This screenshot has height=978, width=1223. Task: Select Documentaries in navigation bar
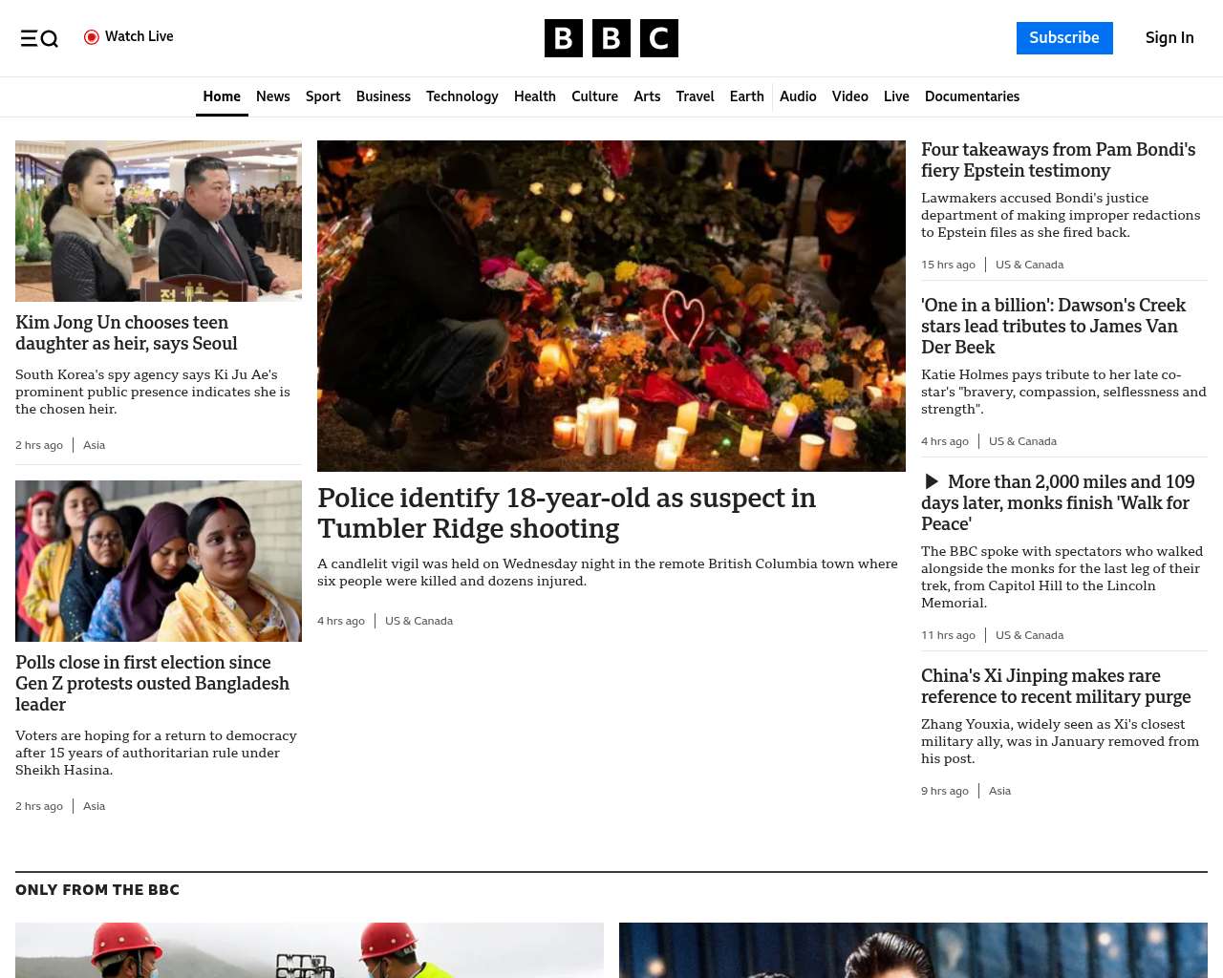(972, 96)
